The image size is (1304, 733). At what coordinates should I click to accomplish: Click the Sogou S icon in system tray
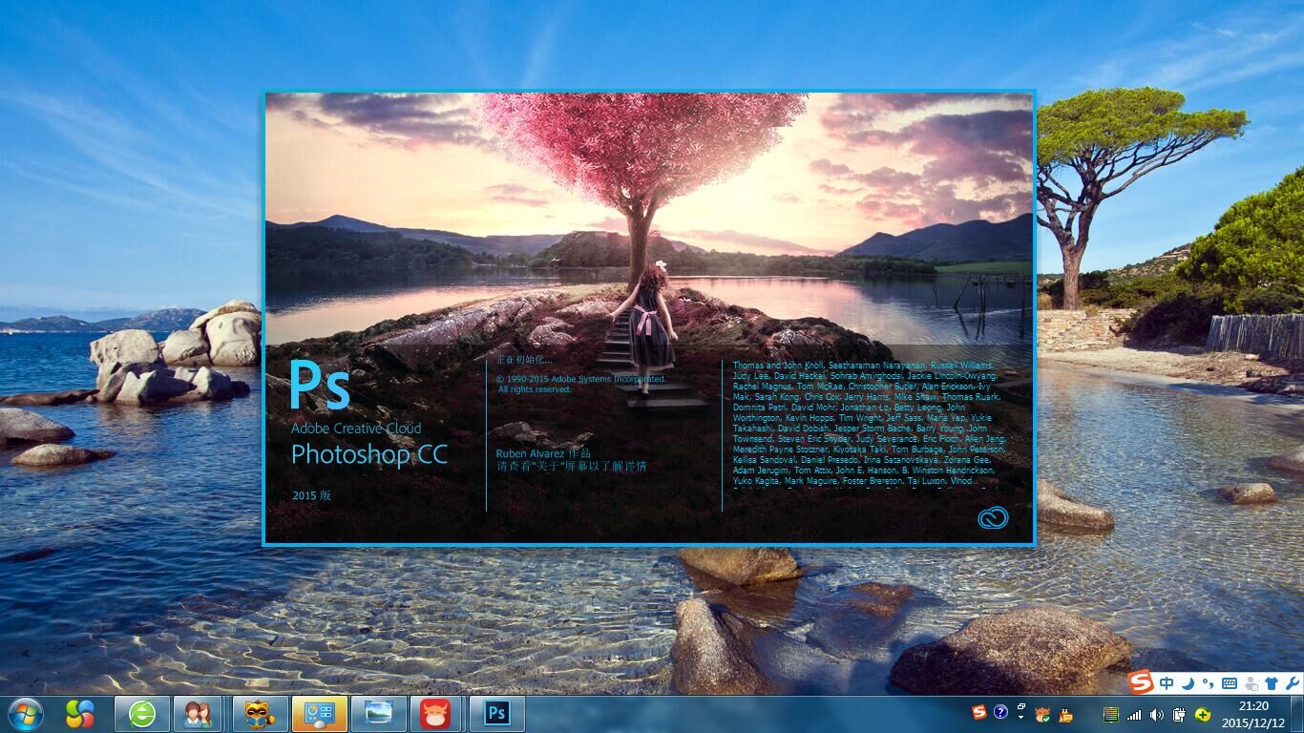[x=978, y=712]
